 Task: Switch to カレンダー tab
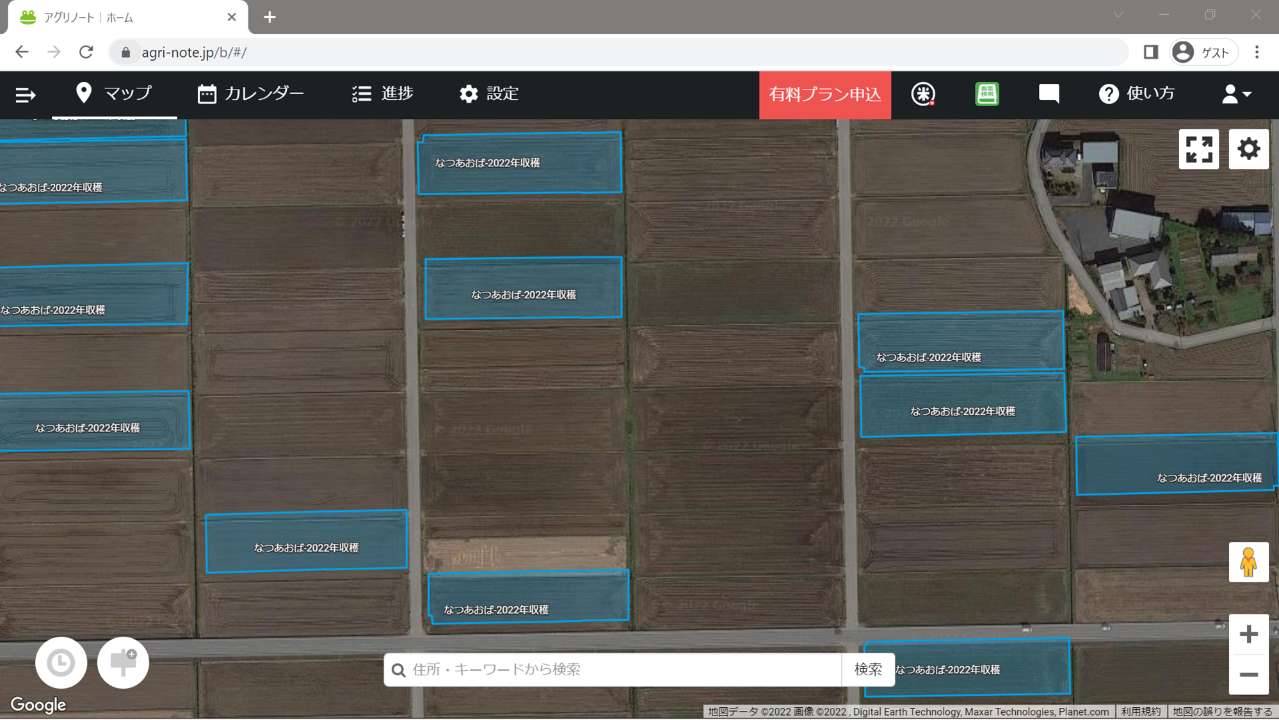pyautogui.click(x=251, y=93)
